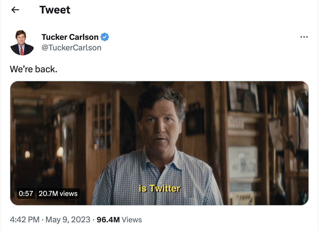Open the 4:42 PM timestamp link
The image size is (332, 231).
(25, 220)
